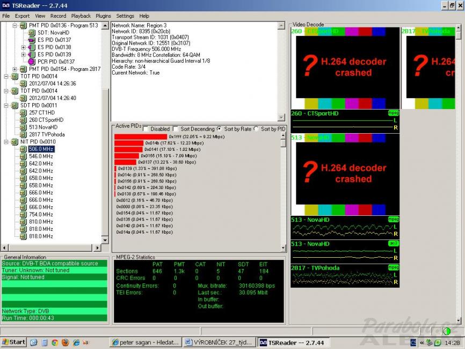The image size is (465, 349).
Task: Click the TDT PID 0x0014 icon
Action: click(x=14, y=91)
